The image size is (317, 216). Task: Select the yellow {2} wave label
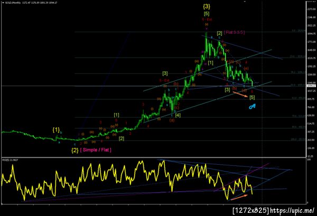pos(75,151)
